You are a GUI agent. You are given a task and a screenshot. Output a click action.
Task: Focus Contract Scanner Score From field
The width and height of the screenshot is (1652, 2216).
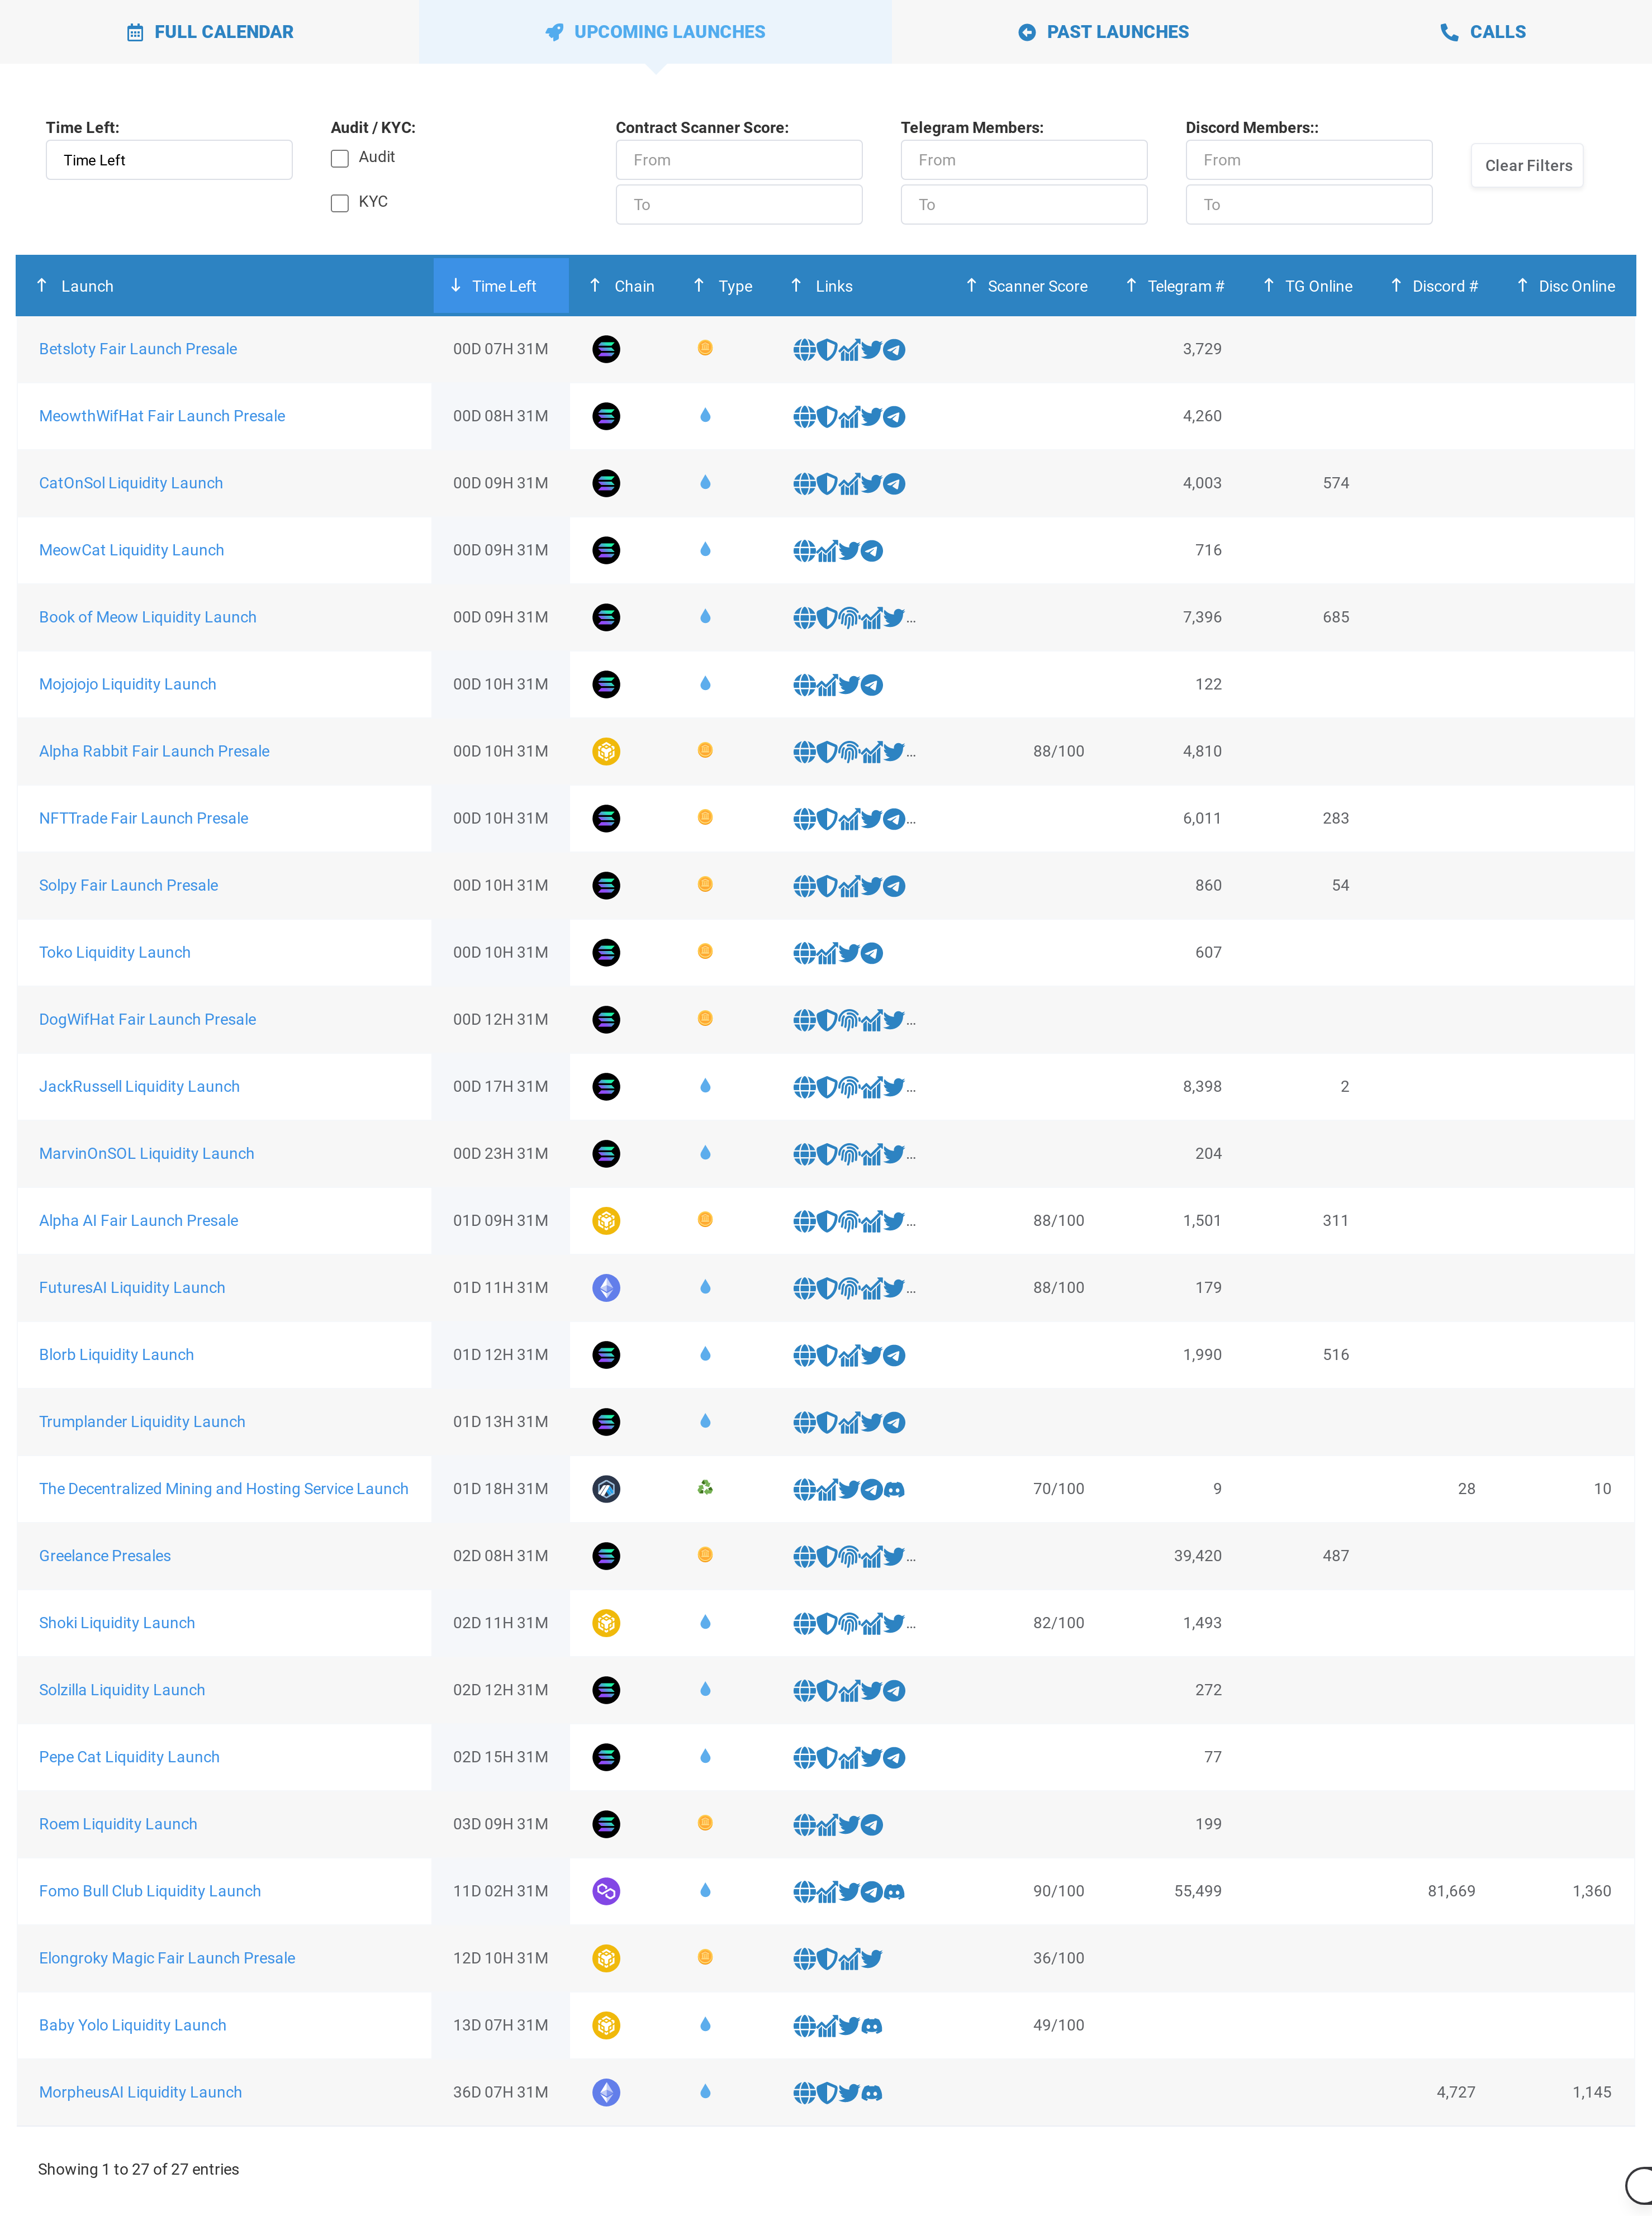coord(739,160)
